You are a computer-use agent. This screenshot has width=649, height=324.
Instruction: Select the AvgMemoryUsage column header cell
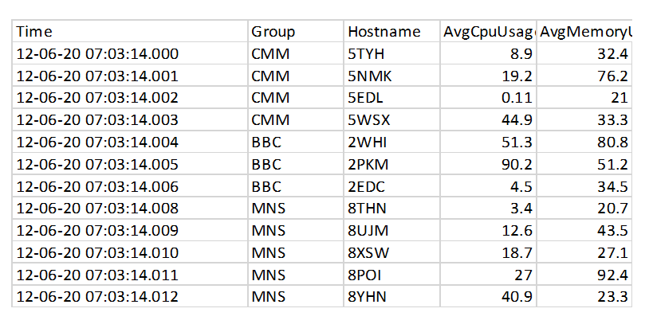(x=584, y=31)
